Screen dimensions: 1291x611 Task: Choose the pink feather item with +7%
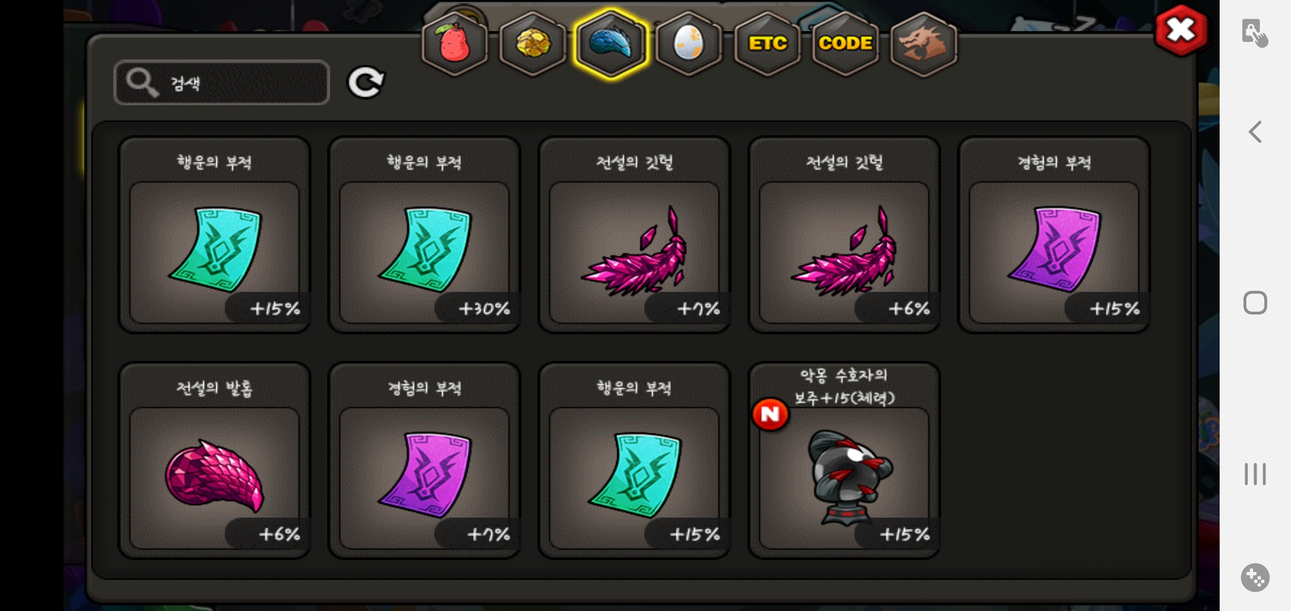634,235
